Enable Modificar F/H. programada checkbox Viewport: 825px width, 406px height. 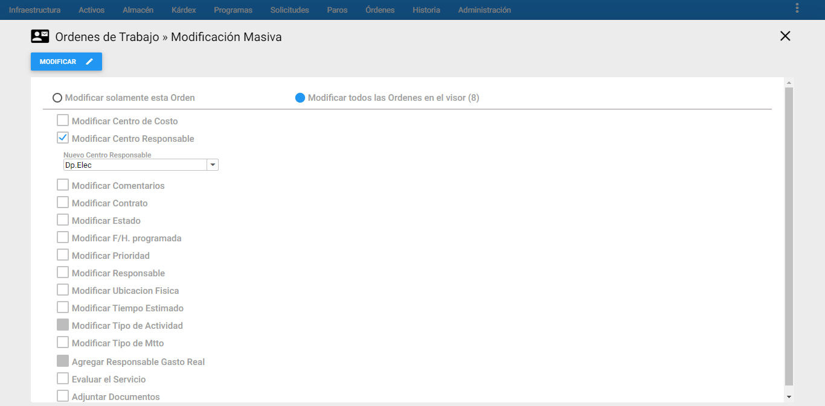pyautogui.click(x=63, y=237)
